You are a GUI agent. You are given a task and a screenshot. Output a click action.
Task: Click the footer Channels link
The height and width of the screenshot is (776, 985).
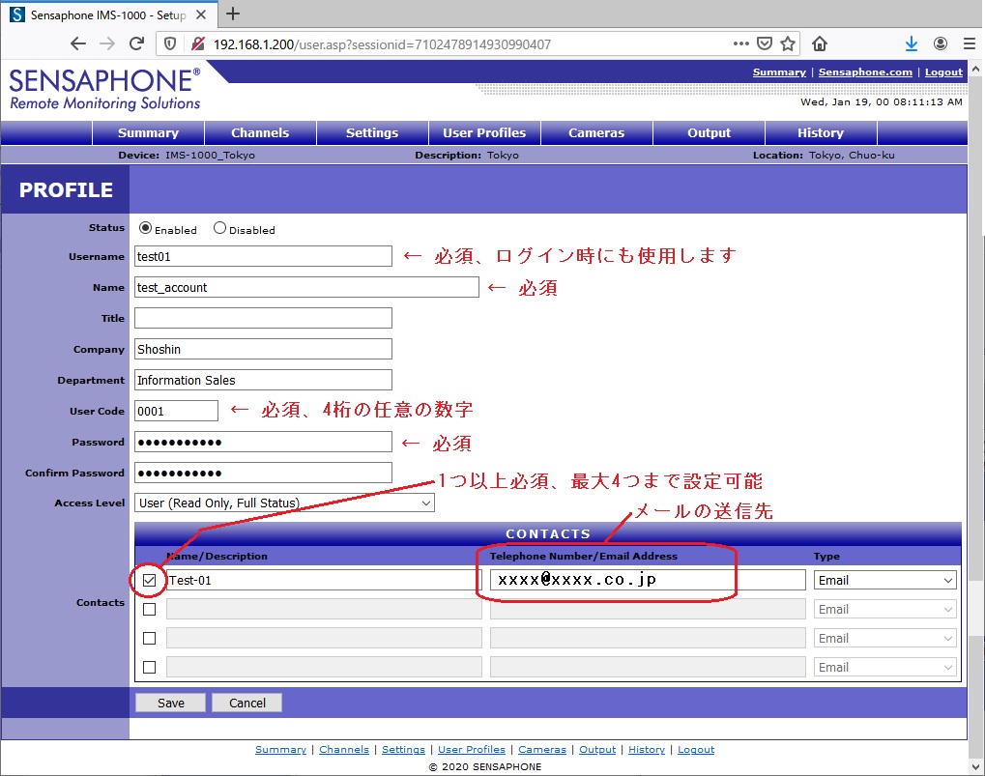point(344,750)
